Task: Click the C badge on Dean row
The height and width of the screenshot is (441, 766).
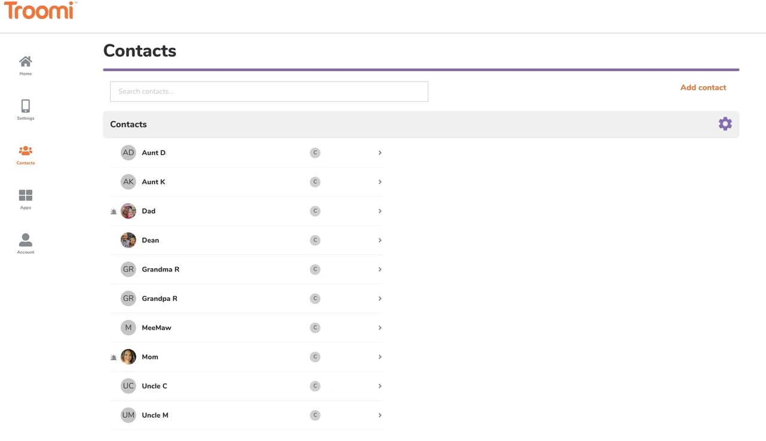Action: coord(315,240)
